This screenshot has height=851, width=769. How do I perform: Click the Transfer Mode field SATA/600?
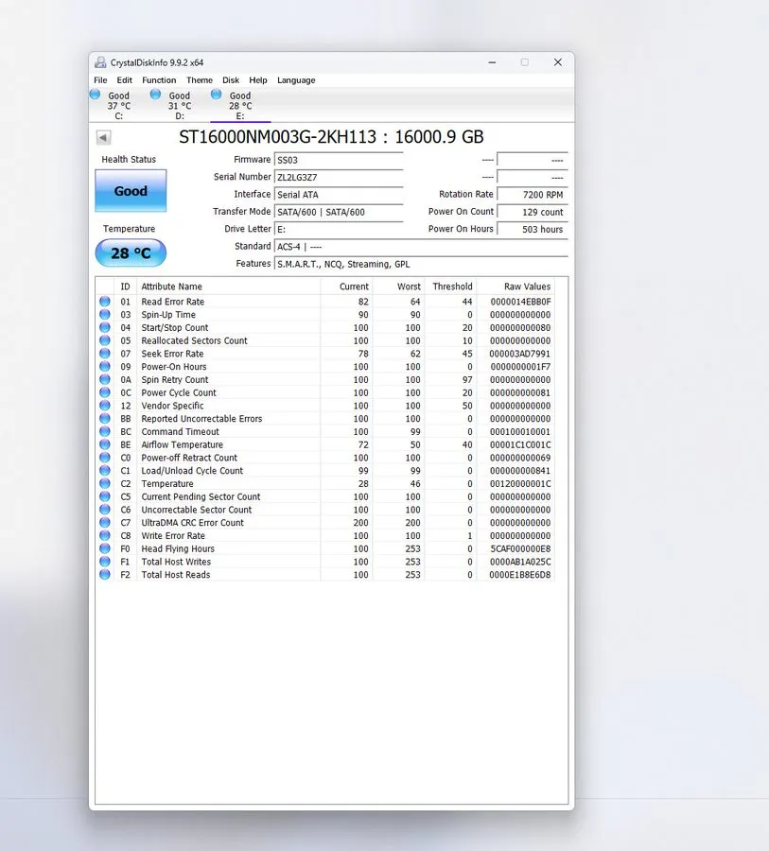(x=339, y=212)
